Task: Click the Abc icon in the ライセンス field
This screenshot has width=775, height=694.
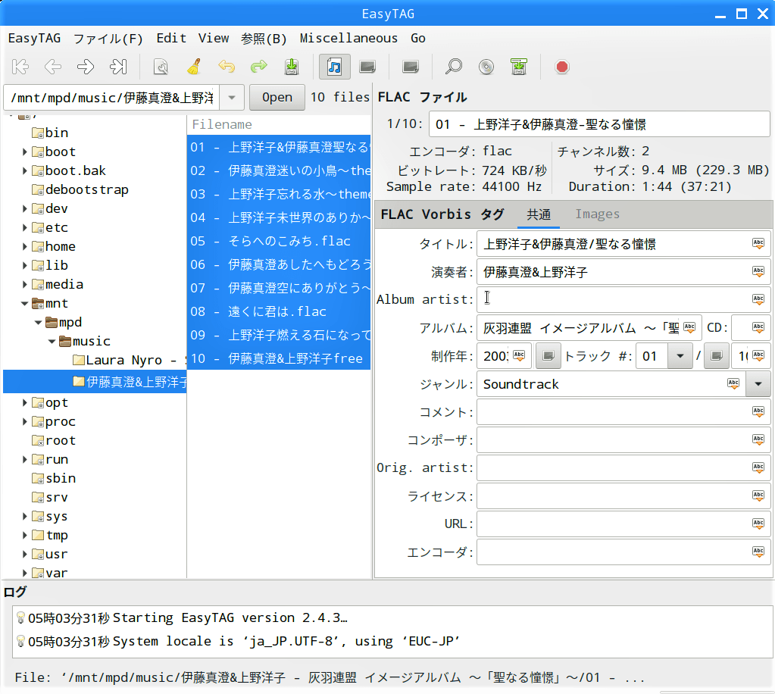Action: tap(758, 495)
